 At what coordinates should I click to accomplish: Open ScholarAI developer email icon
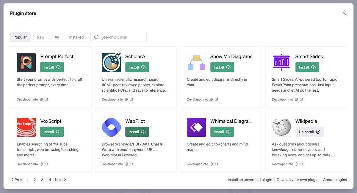(x=131, y=100)
